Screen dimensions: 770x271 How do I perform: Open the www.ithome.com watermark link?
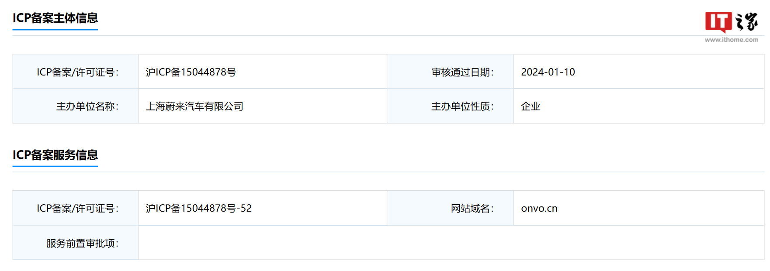point(731,40)
